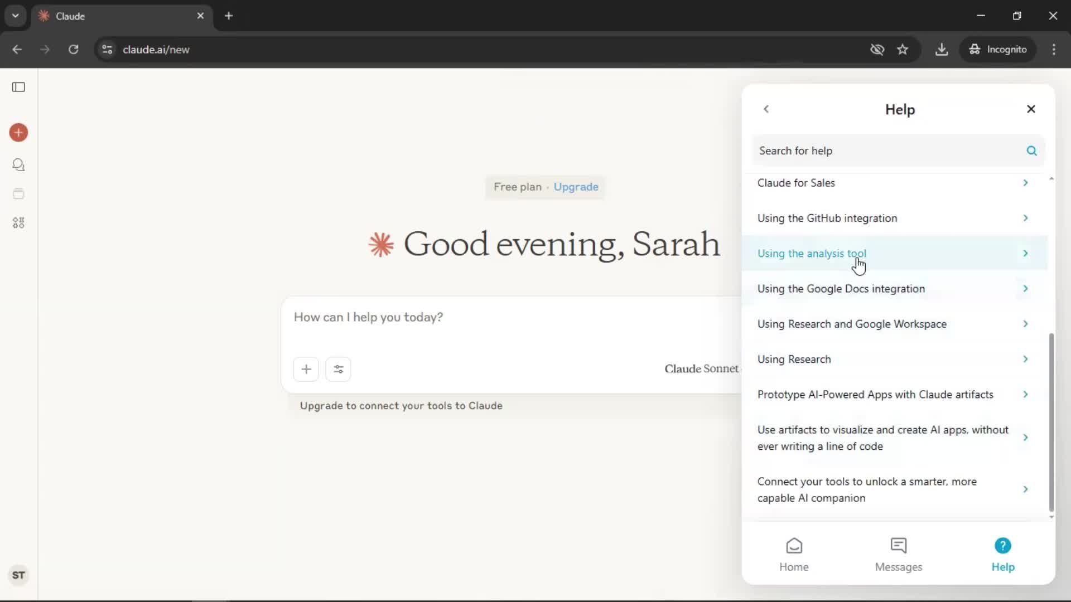Open the Incognito profile button
The width and height of the screenshot is (1071, 602).
[x=998, y=50]
